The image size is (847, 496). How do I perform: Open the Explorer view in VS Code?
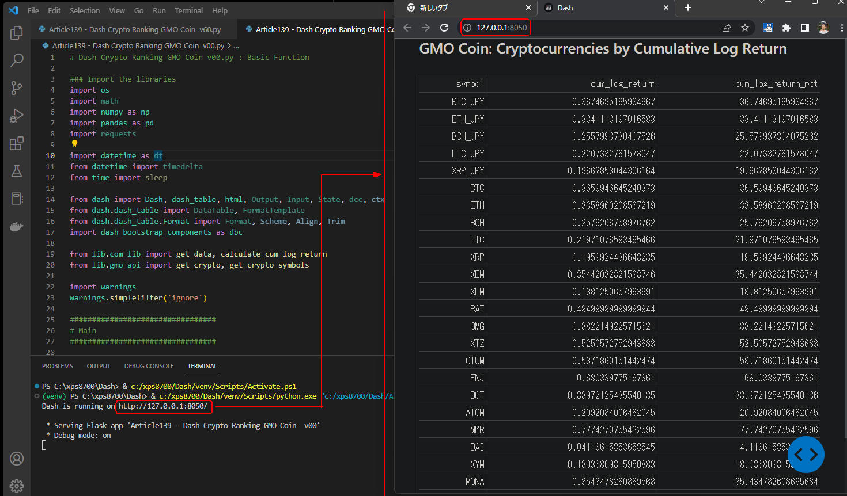[x=17, y=33]
